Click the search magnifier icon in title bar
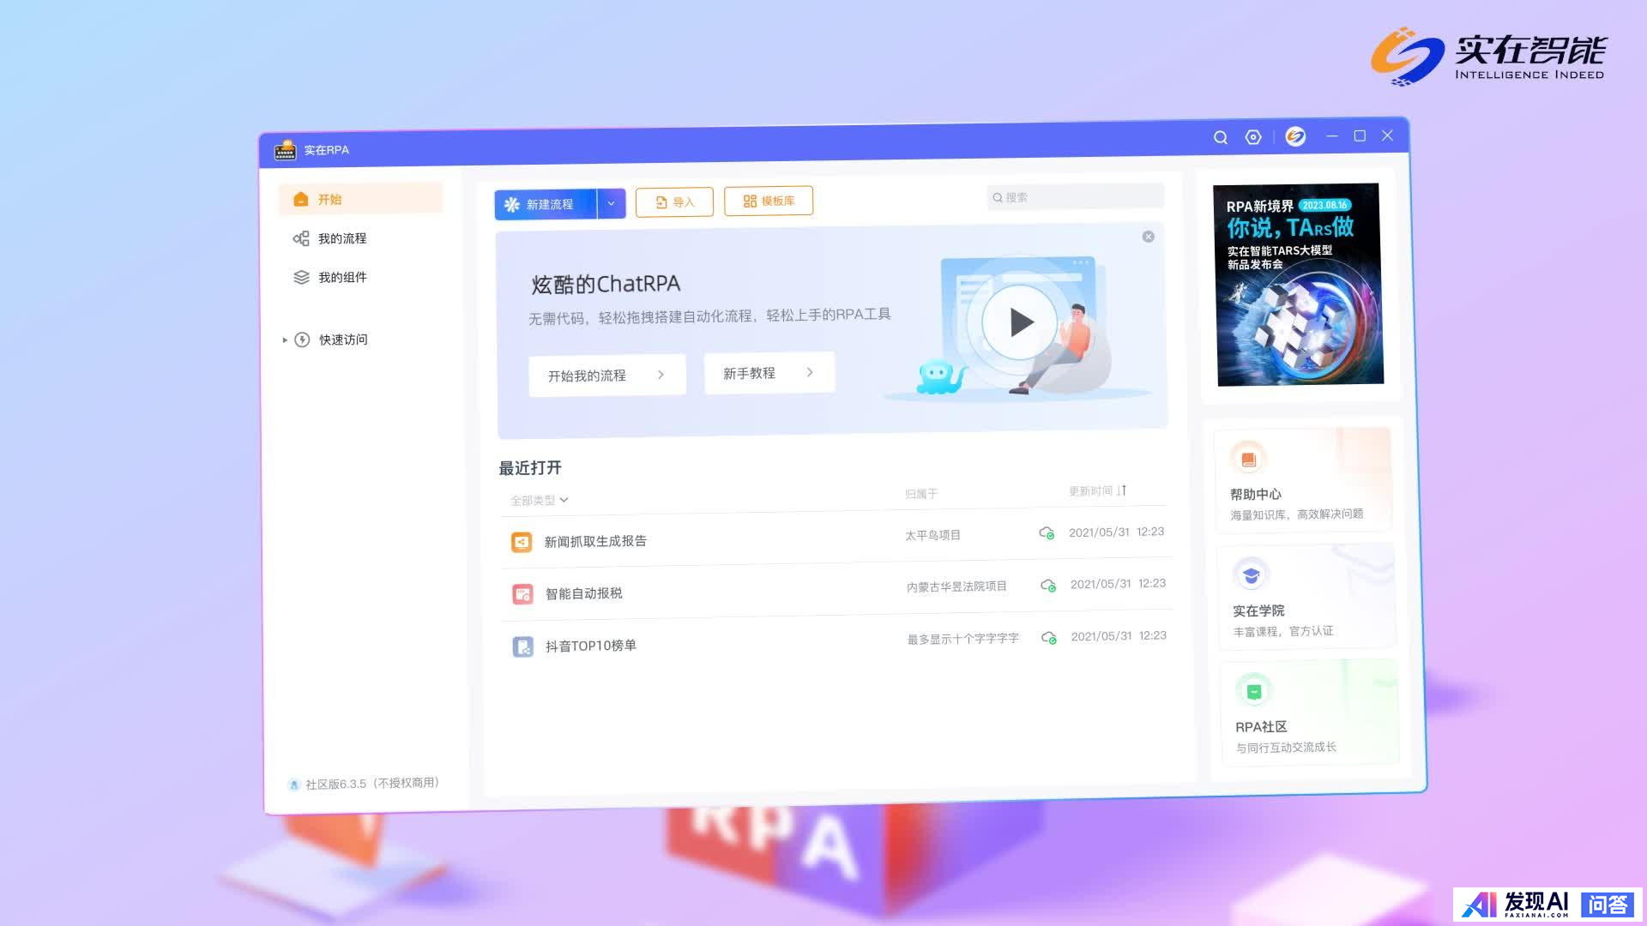1647x926 pixels. click(1220, 137)
